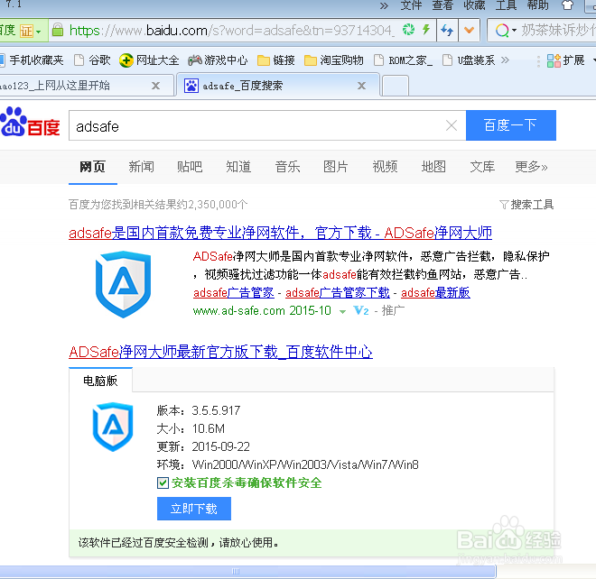This screenshot has height=579, width=596.
Task: Open the 帮助 menu
Action: [538, 5]
